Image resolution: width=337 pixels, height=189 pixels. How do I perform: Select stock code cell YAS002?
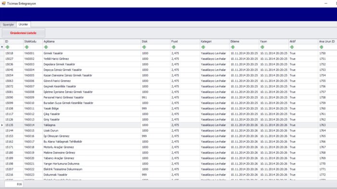[x=33, y=59]
